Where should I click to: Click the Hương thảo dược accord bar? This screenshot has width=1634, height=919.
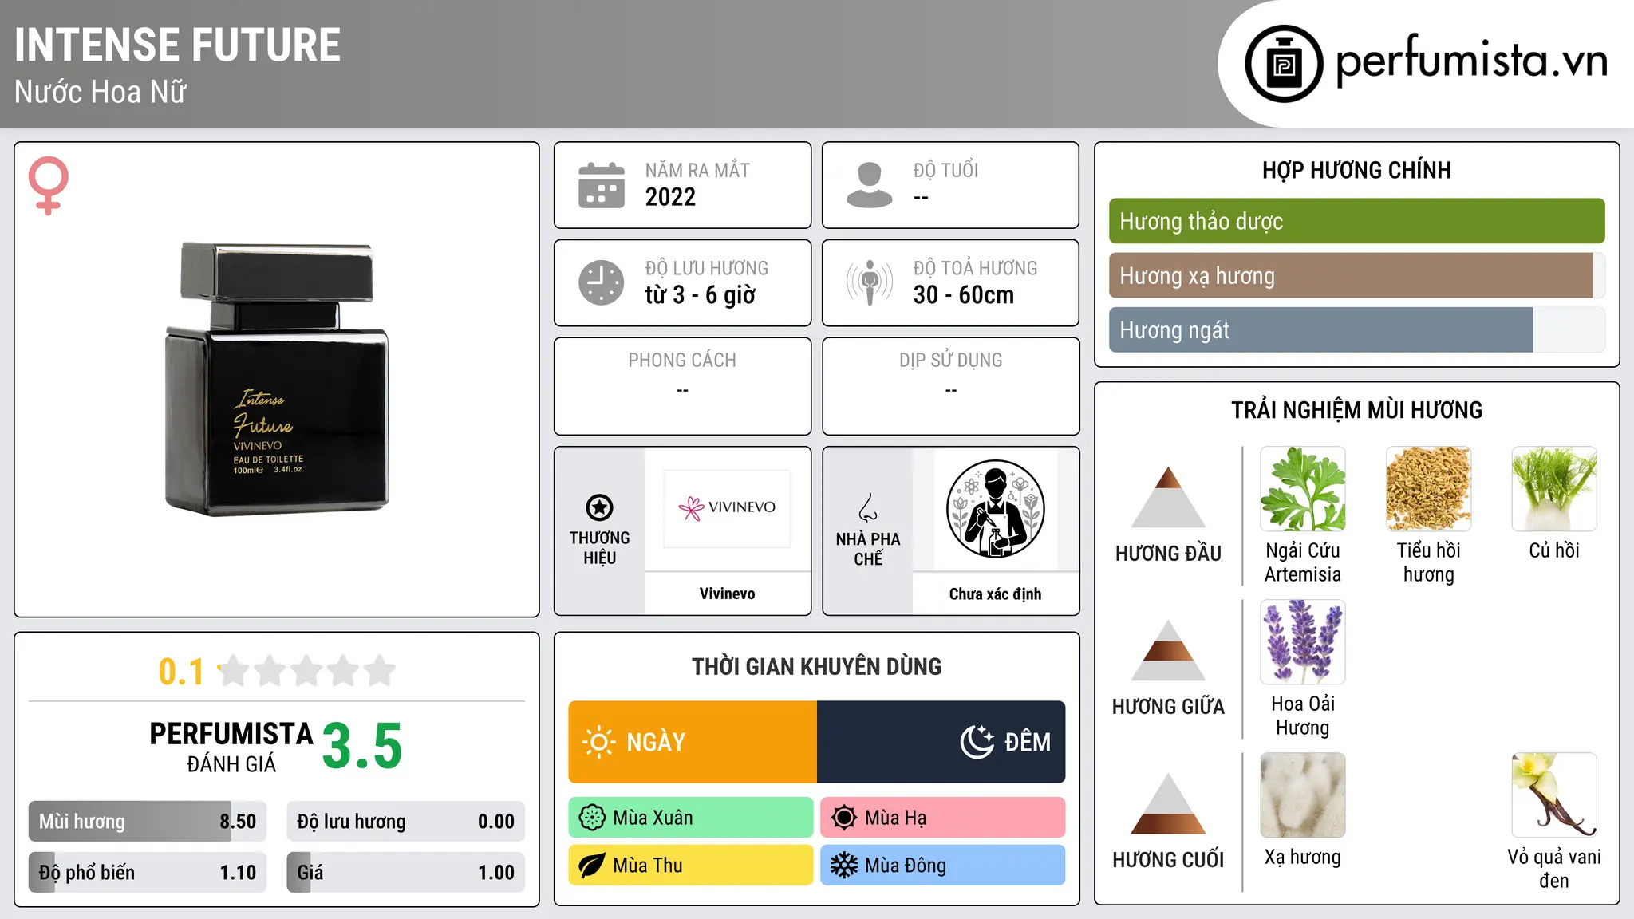pyautogui.click(x=1357, y=221)
